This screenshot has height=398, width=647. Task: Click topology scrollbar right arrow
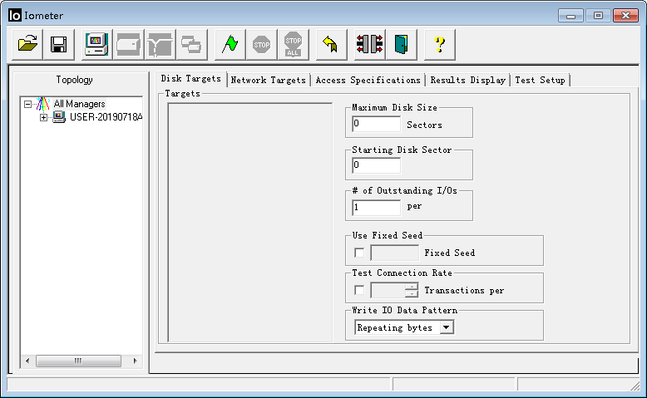pyautogui.click(x=135, y=361)
